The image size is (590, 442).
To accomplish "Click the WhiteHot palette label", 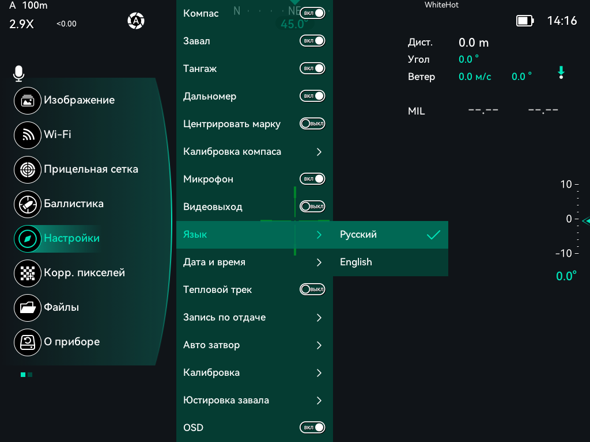I will (x=442, y=5).
